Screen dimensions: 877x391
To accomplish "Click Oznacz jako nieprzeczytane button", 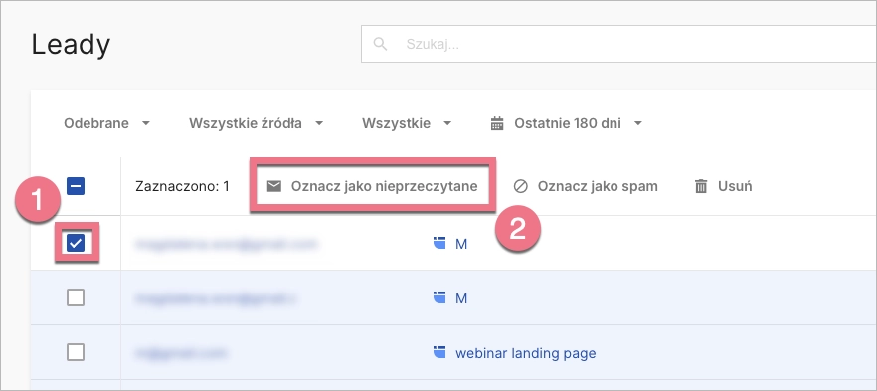I will point(373,186).
